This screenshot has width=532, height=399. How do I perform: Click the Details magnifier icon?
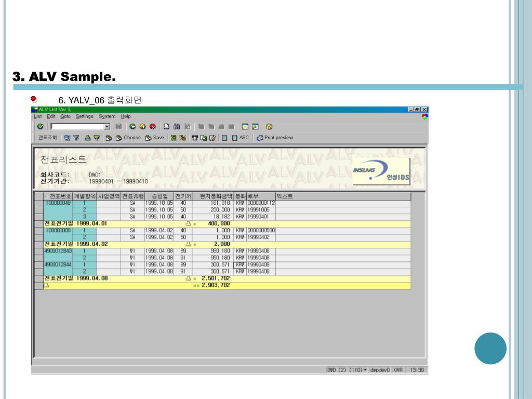(67, 138)
